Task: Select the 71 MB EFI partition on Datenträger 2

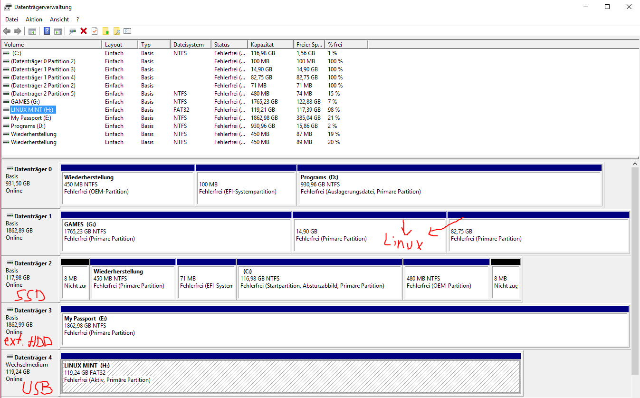Action: click(206, 279)
